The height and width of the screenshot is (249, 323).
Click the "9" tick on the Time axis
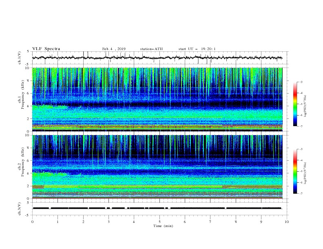click(x=261, y=222)
